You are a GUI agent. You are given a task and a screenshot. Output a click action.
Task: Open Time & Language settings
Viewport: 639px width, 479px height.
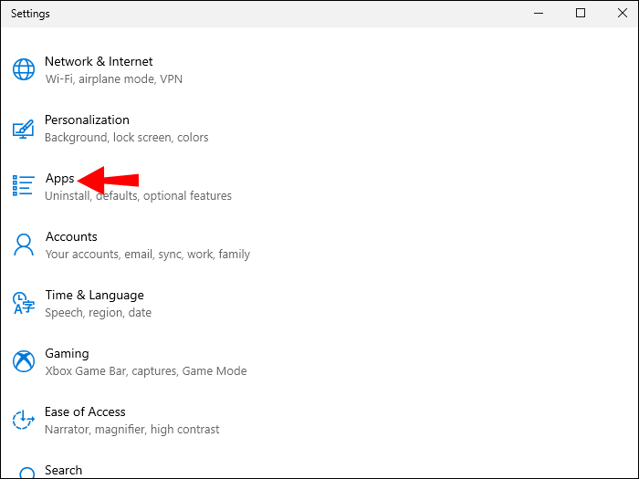pyautogui.click(x=95, y=296)
